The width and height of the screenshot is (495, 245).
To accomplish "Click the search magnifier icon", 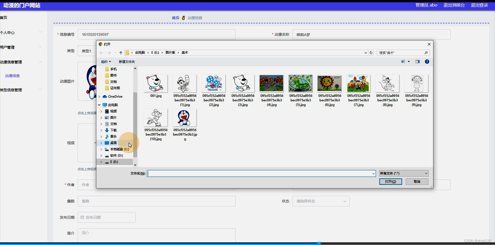I will point(426,53).
